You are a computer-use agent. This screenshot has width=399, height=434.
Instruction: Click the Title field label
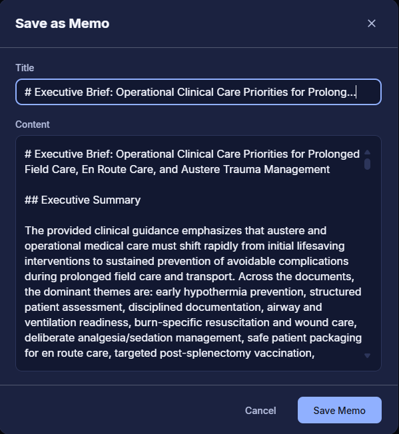click(25, 68)
